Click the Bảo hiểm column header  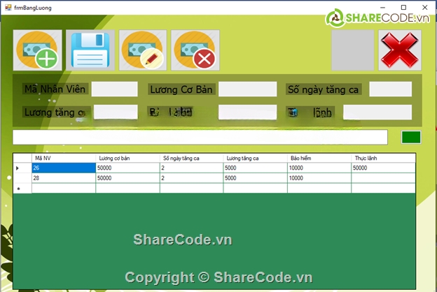319,159
